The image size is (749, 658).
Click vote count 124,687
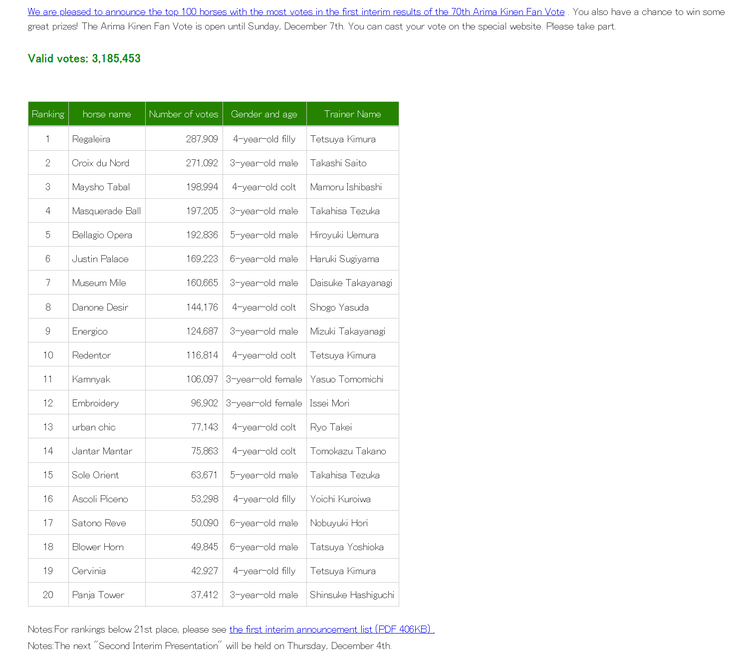(202, 331)
